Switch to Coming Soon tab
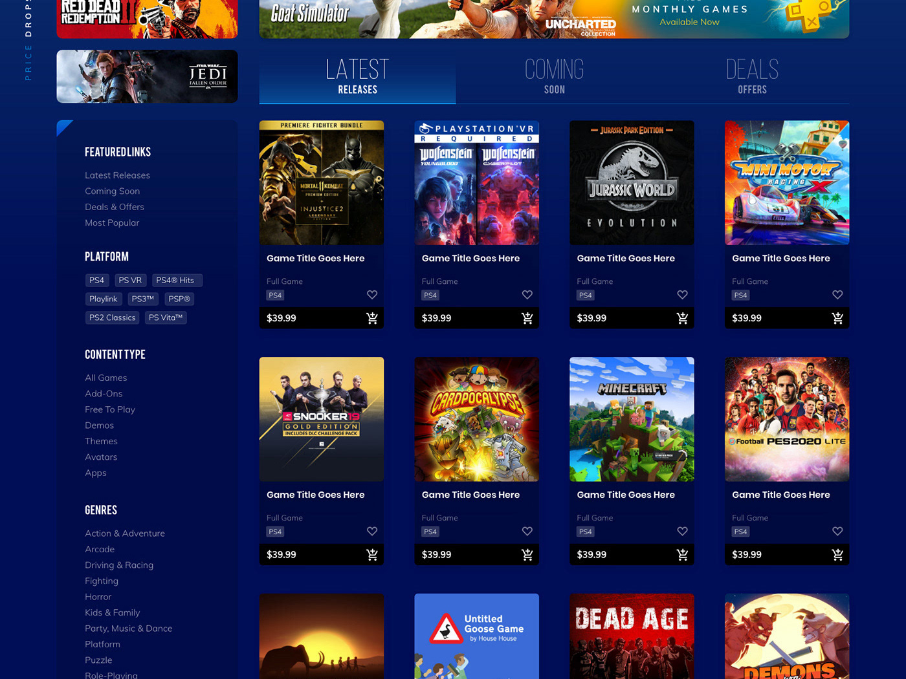Image resolution: width=906 pixels, height=679 pixels. [555, 77]
